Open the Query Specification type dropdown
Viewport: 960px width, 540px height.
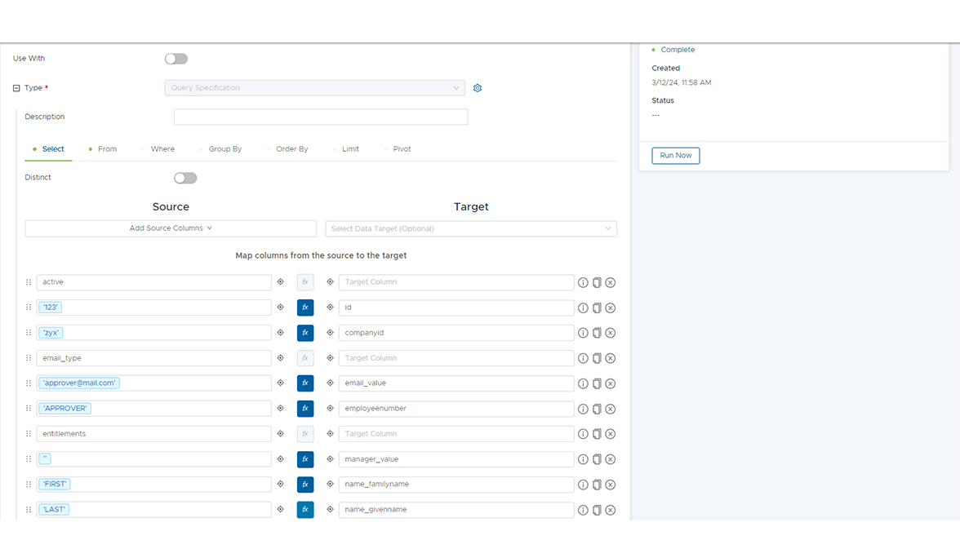pyautogui.click(x=314, y=88)
